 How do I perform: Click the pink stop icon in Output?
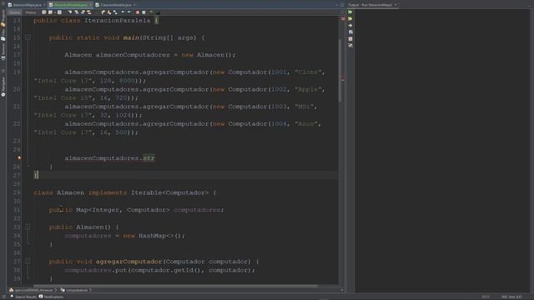(350, 39)
